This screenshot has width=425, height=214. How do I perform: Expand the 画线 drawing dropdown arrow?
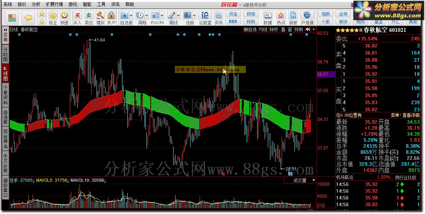(x=178, y=16)
